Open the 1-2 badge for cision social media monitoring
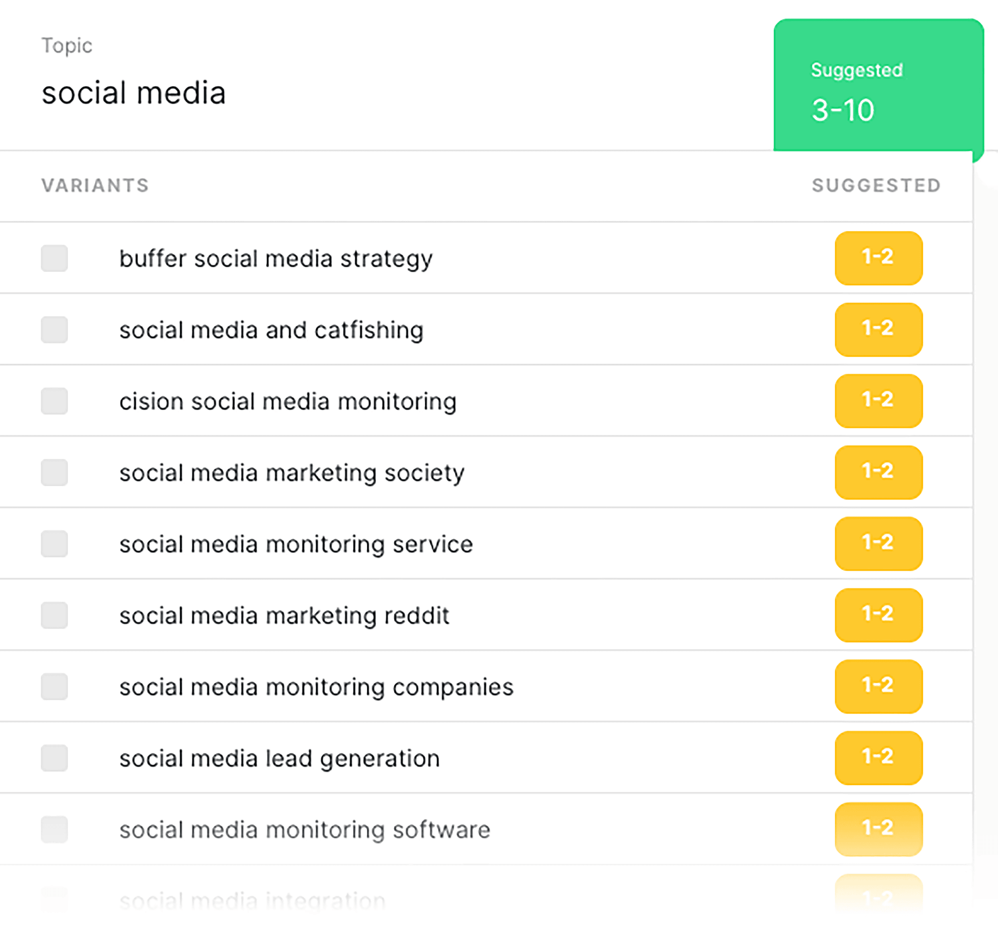Screen dimensions: 998x930 pyautogui.click(x=879, y=402)
